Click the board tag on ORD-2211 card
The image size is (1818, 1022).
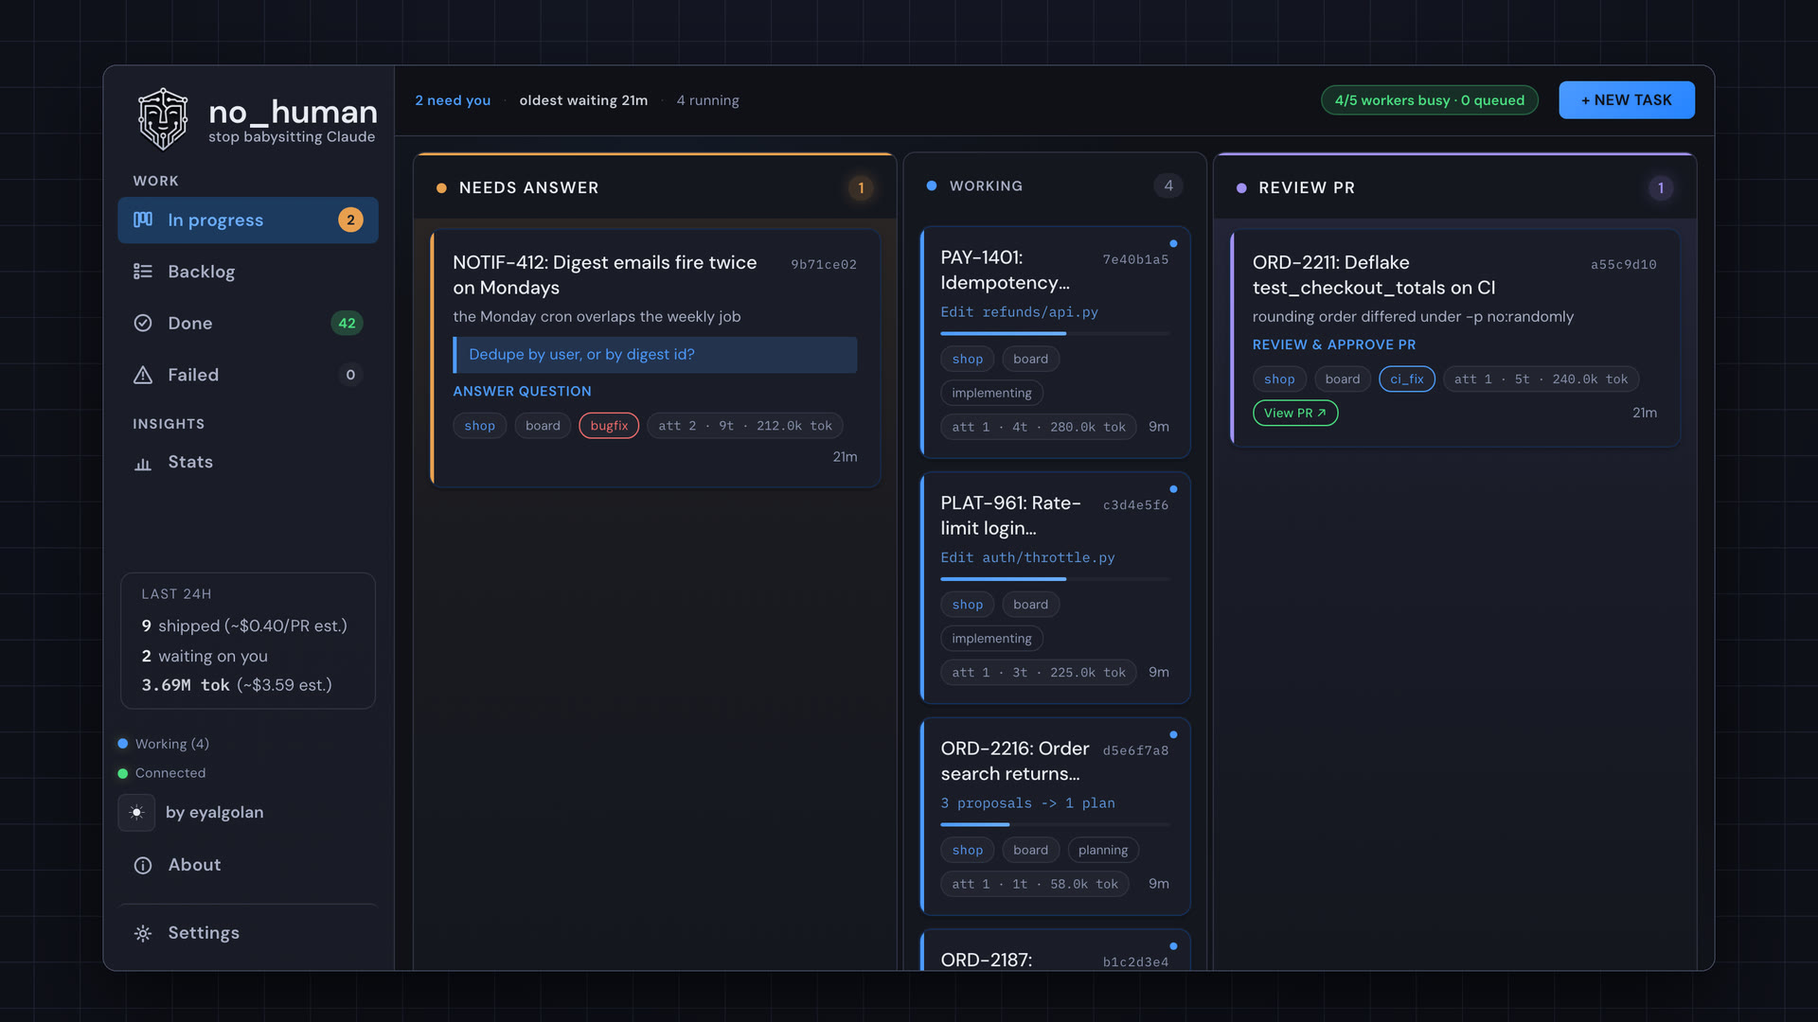(x=1343, y=379)
